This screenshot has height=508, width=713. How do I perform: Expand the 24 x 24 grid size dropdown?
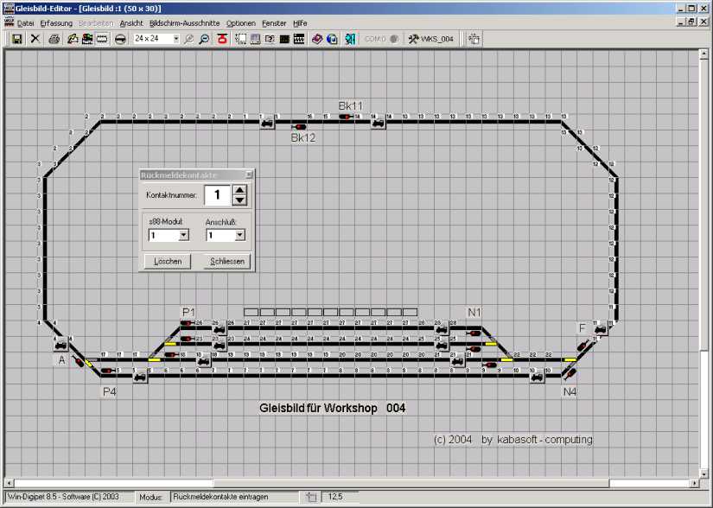[x=176, y=39]
